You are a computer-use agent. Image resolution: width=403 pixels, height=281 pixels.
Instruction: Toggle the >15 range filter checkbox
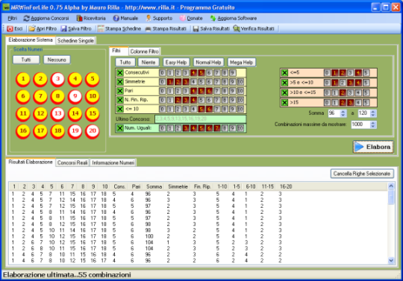point(284,103)
